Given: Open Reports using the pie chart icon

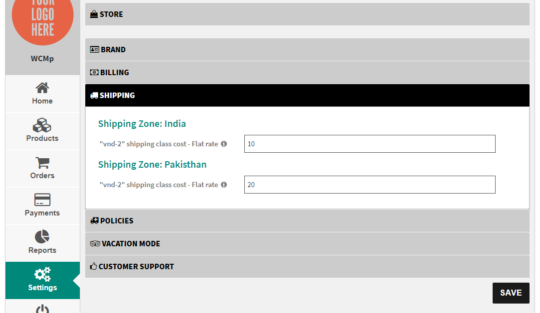Looking at the screenshot, I should coord(42,237).
